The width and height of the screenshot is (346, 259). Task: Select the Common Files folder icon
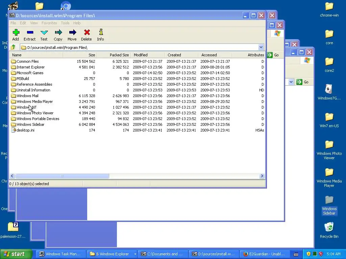[x=14, y=61]
